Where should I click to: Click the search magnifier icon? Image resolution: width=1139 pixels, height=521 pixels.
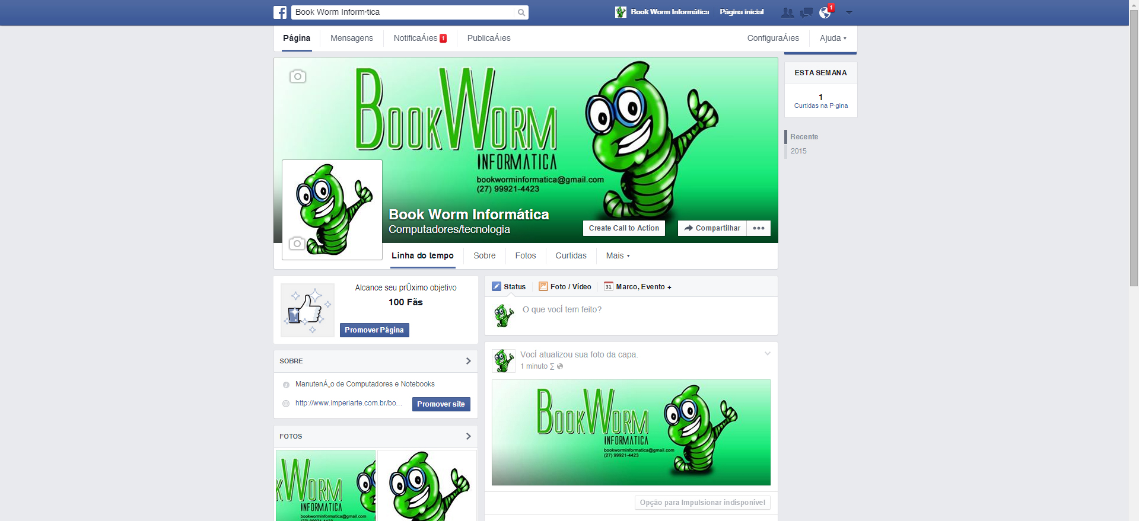pyautogui.click(x=521, y=12)
